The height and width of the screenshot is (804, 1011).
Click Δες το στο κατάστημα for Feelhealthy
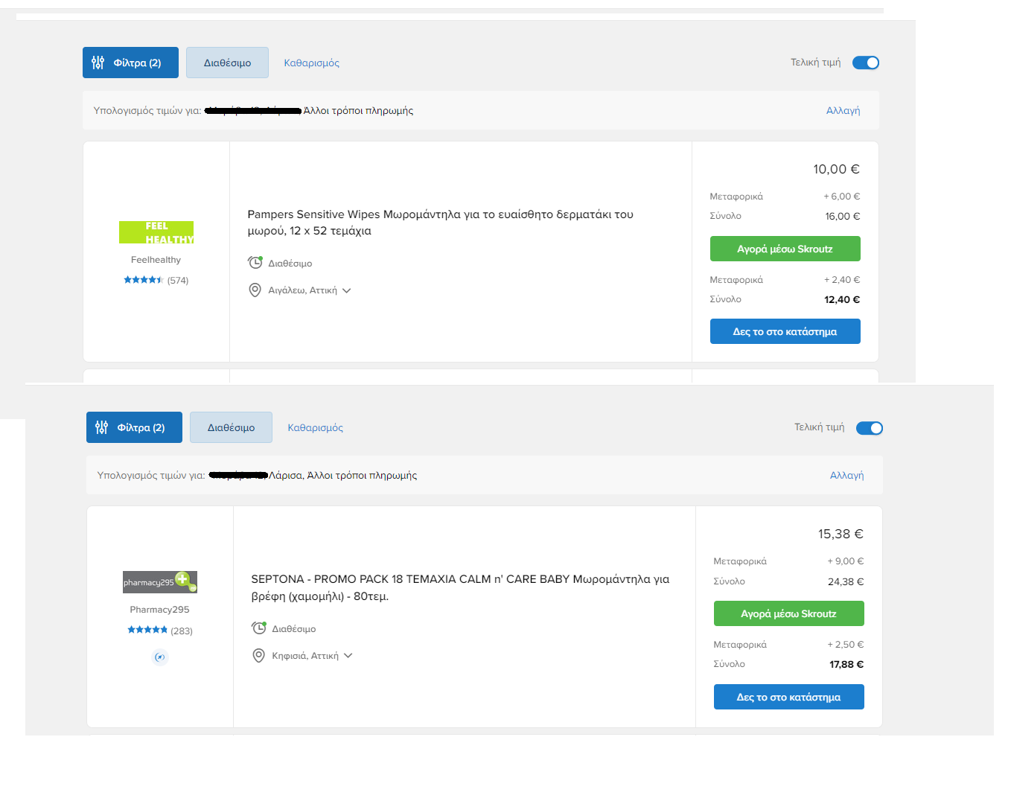coord(785,331)
